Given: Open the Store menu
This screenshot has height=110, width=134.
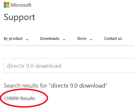Looking at the screenshot, I should (81, 39).
